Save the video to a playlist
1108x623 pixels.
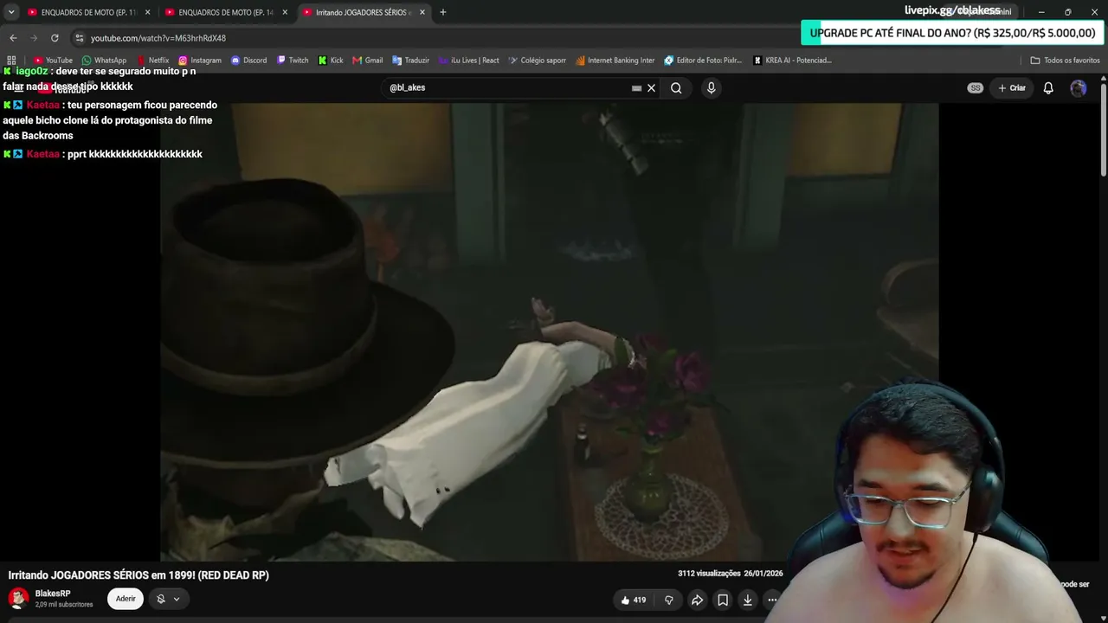[x=723, y=600]
